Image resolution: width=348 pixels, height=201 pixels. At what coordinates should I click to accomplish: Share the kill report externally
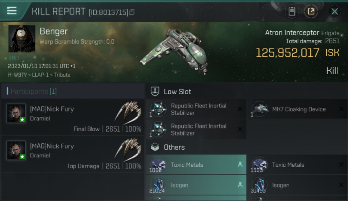(311, 11)
